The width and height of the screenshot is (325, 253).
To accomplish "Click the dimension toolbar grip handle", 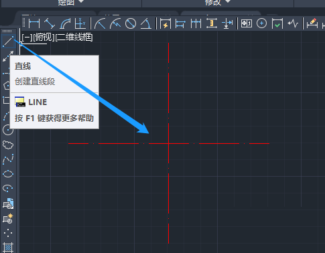I will [24, 23].
